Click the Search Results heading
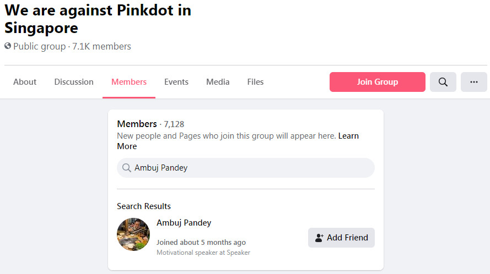The width and height of the screenshot is (490, 274). point(144,206)
